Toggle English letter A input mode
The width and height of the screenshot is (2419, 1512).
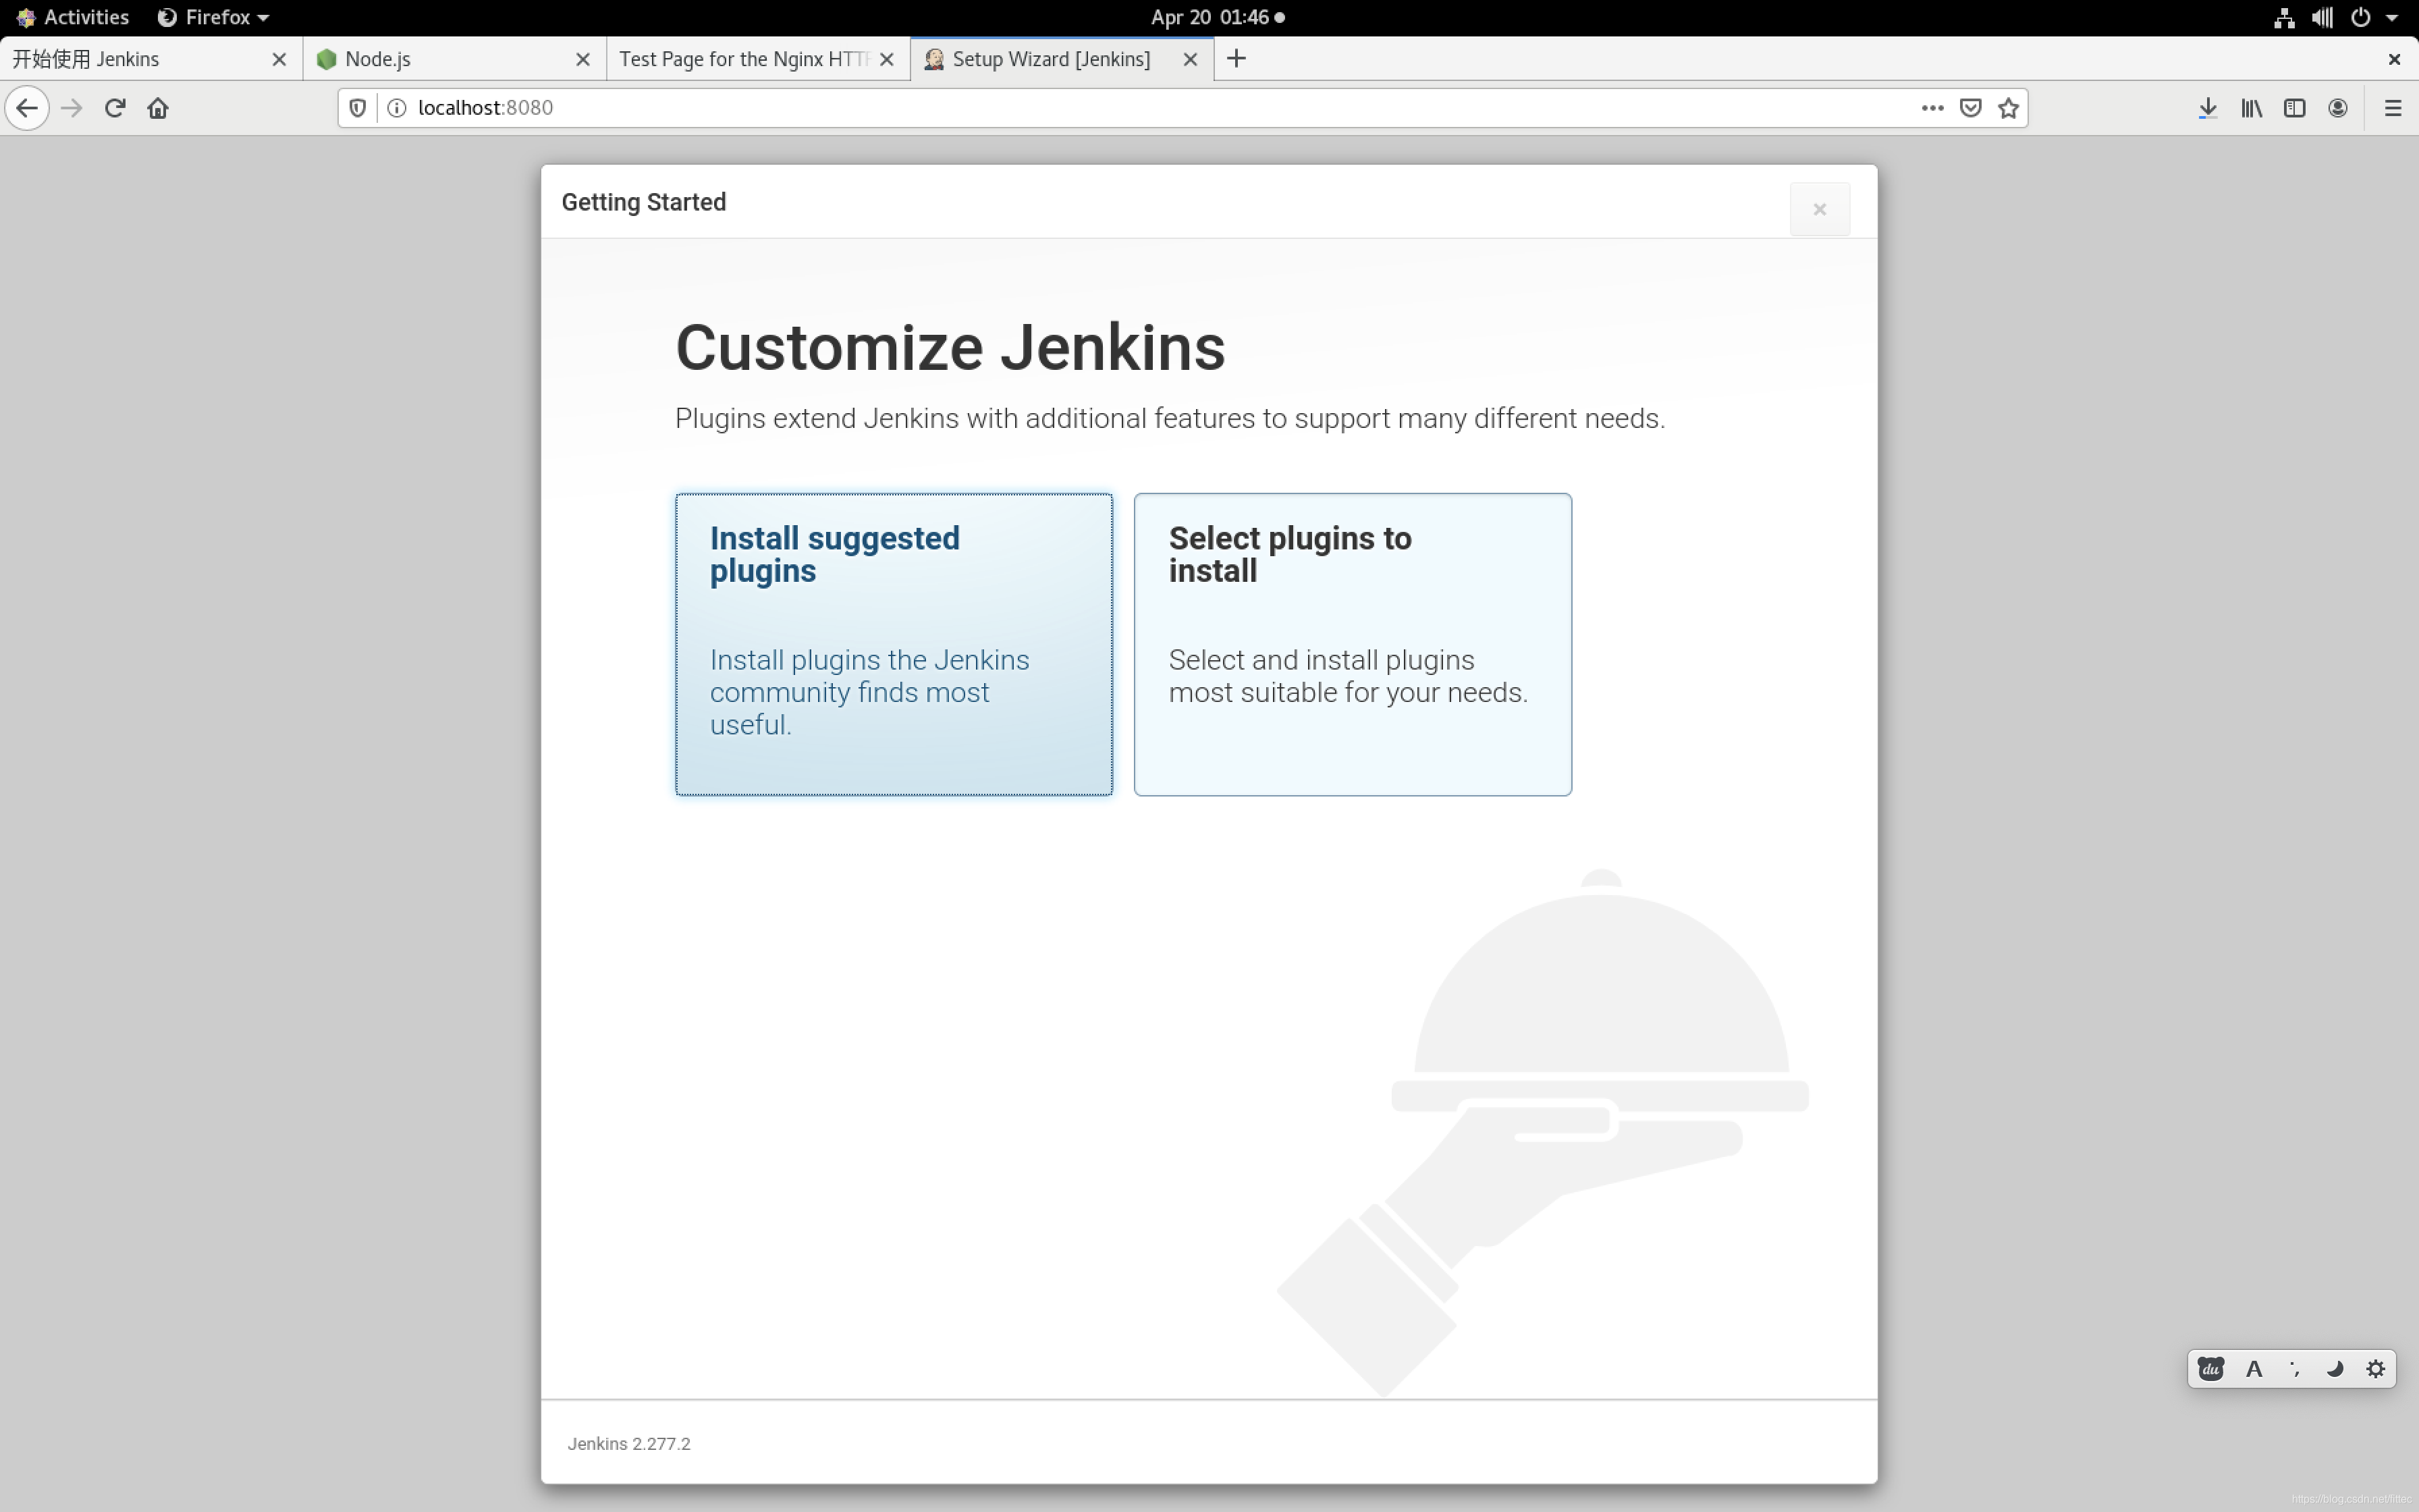2254,1369
